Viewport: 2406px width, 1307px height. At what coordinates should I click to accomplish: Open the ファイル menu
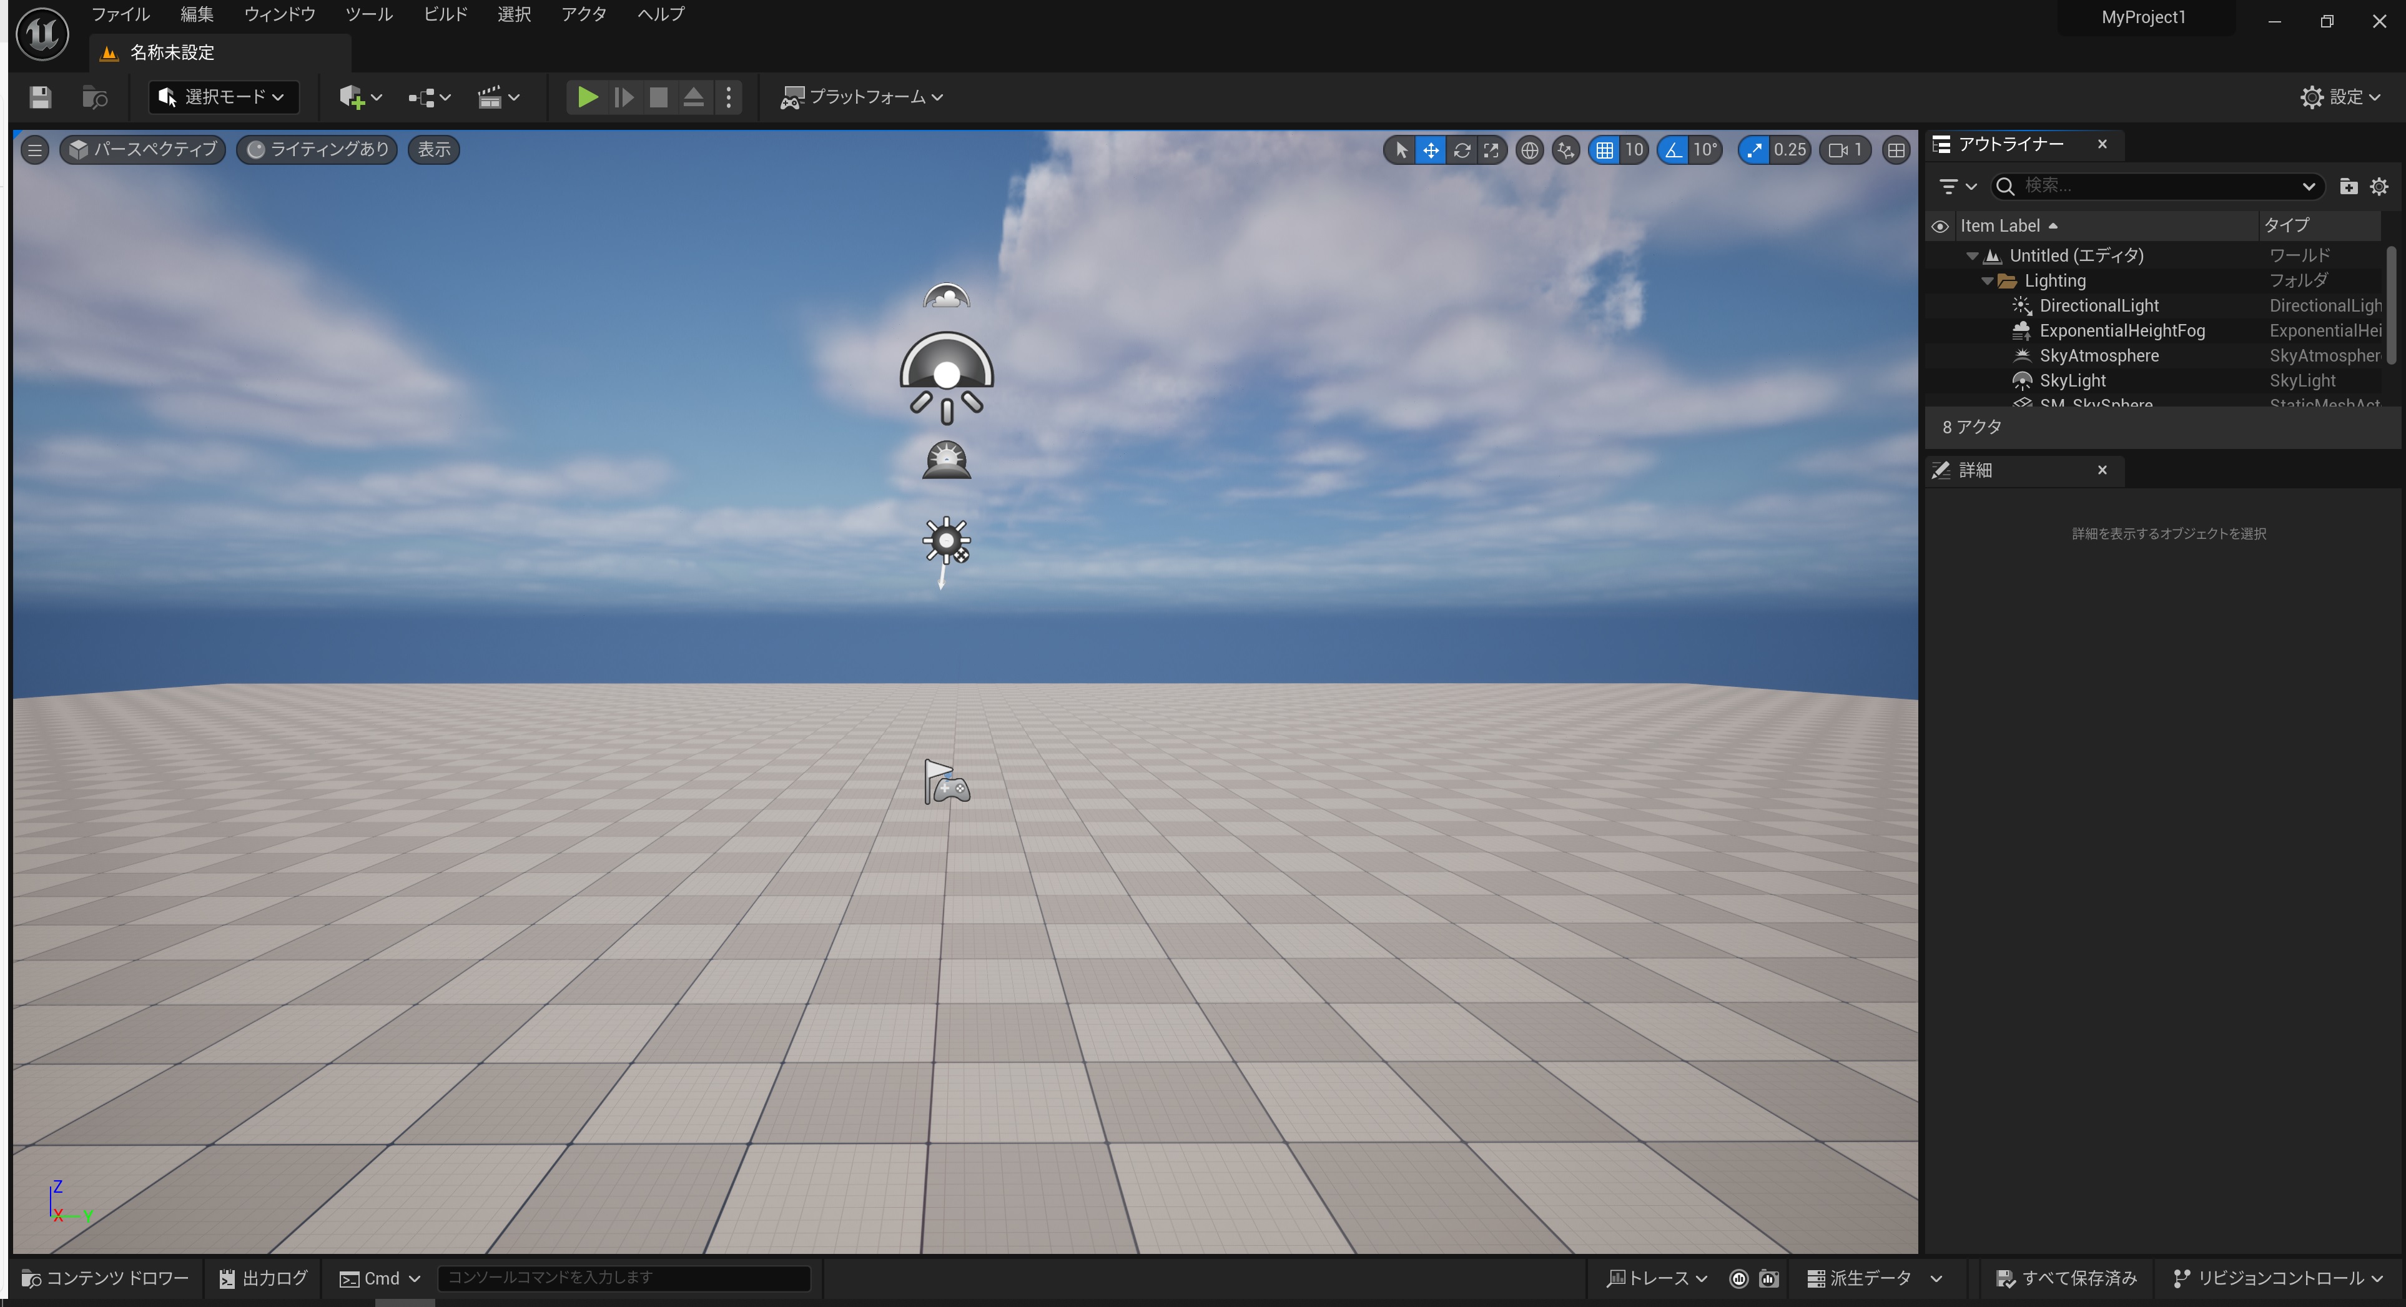tap(119, 14)
